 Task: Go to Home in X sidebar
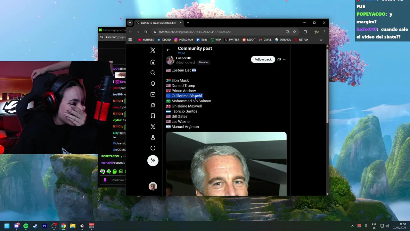coord(153,62)
